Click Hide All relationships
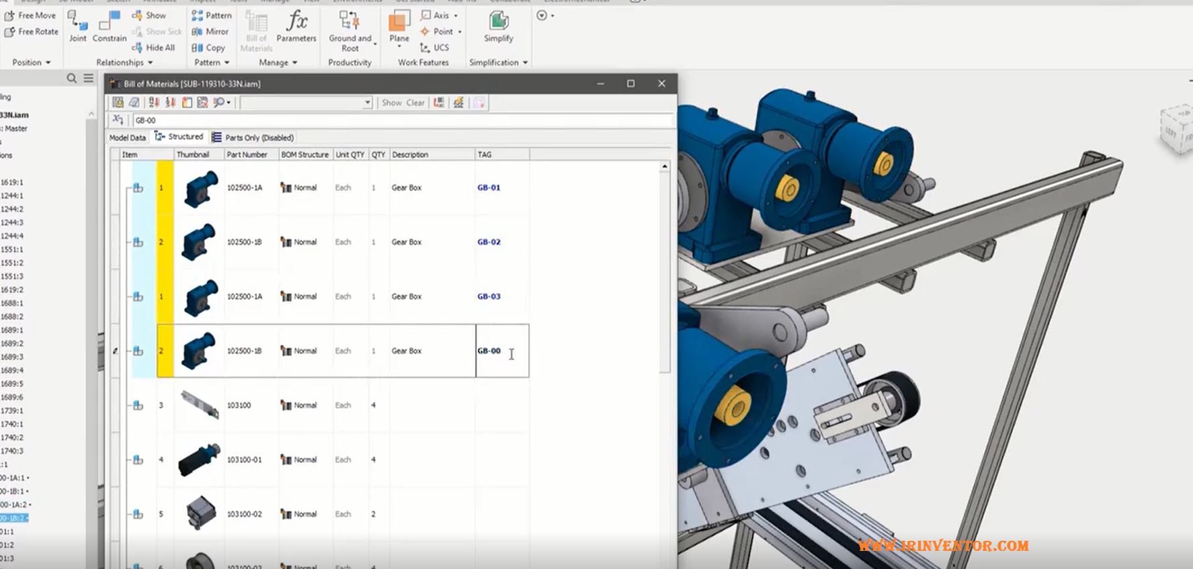This screenshot has width=1193, height=569. tap(154, 48)
